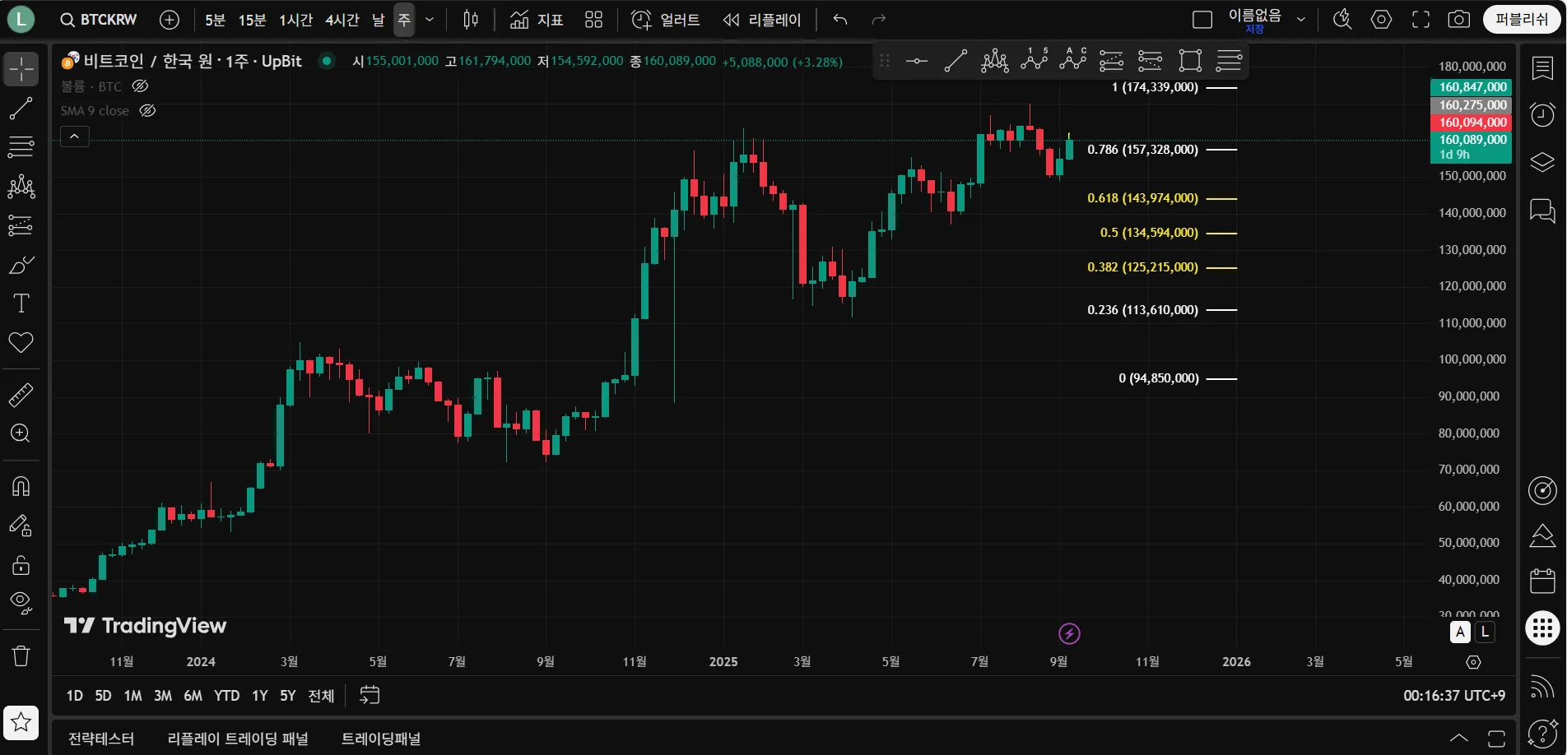Expand the layout name 이름없음 dropdown

coord(1300,20)
